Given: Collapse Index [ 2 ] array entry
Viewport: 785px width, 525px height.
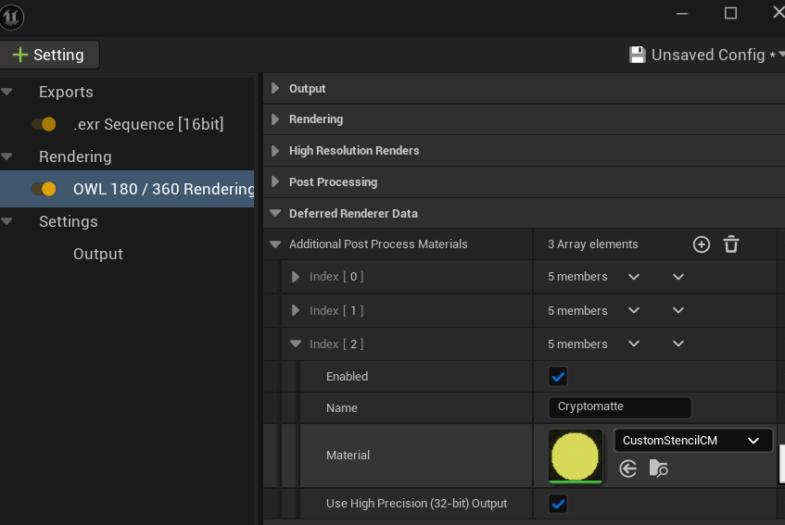Looking at the screenshot, I should 296,344.
